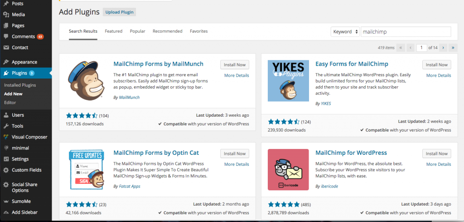This screenshot has width=464, height=222.
Task: Open the MailChimp Forms by MailMunch title link
Action: (x=159, y=64)
